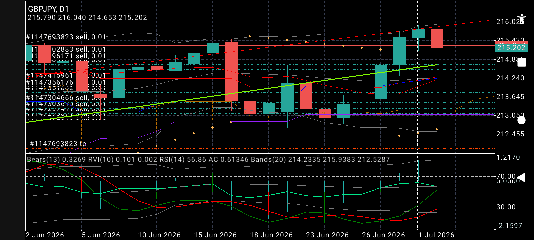This screenshot has width=534, height=240.
Task: Select the 214.240 price axis label
Action: [510, 78]
